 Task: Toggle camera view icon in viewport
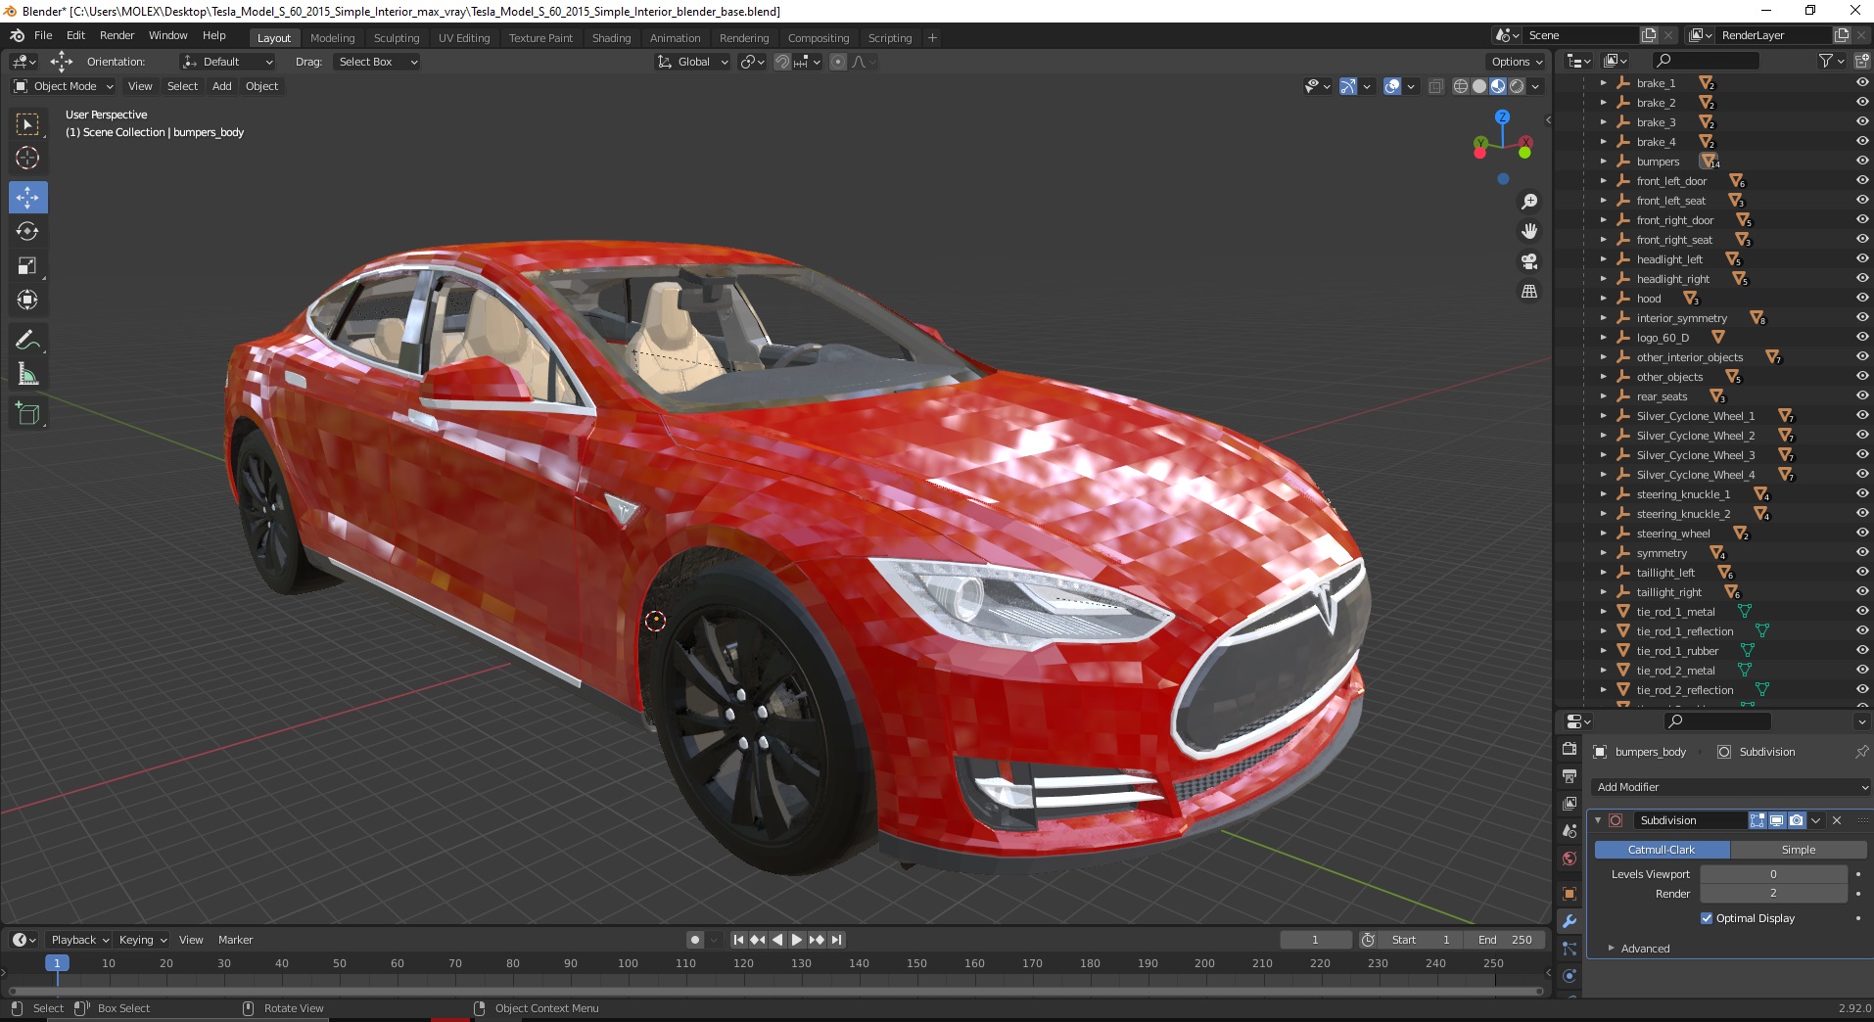coord(1529,261)
